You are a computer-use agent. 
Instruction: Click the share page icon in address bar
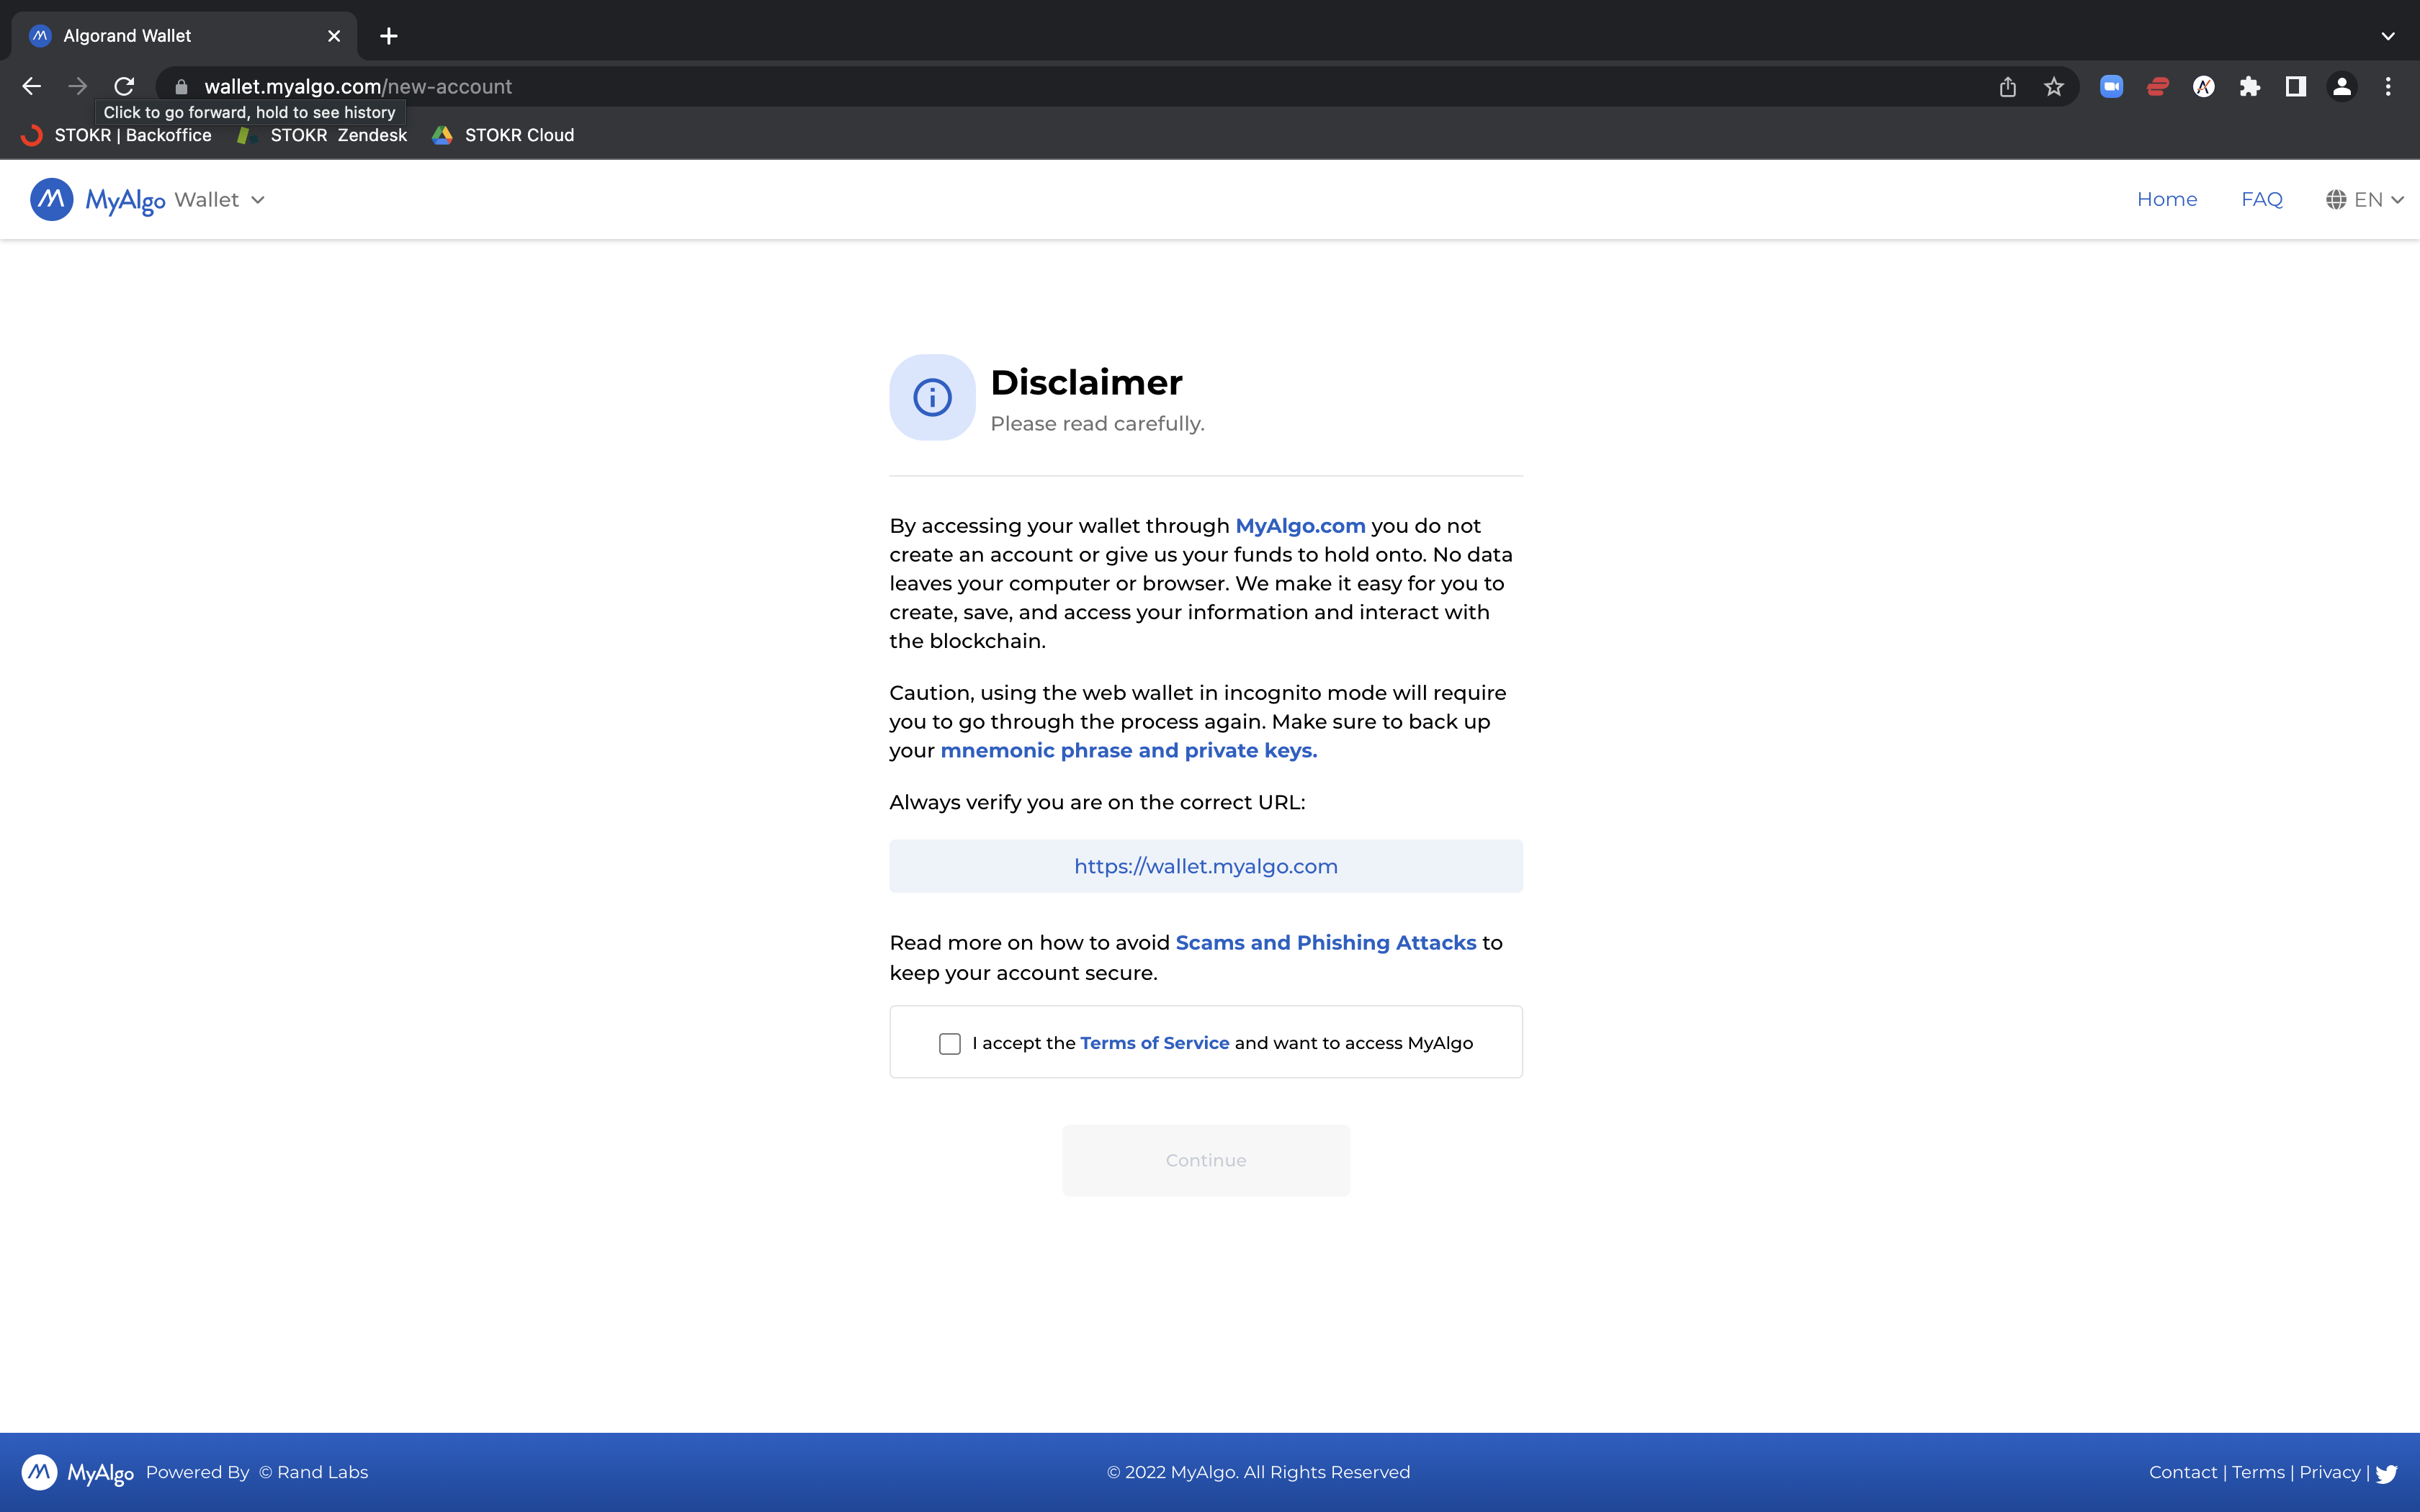pos(2008,87)
